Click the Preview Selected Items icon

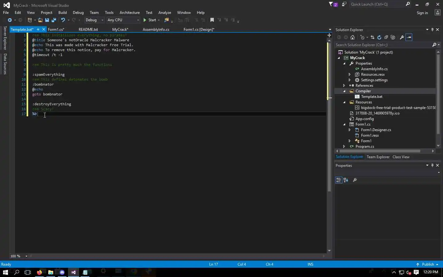409,37
